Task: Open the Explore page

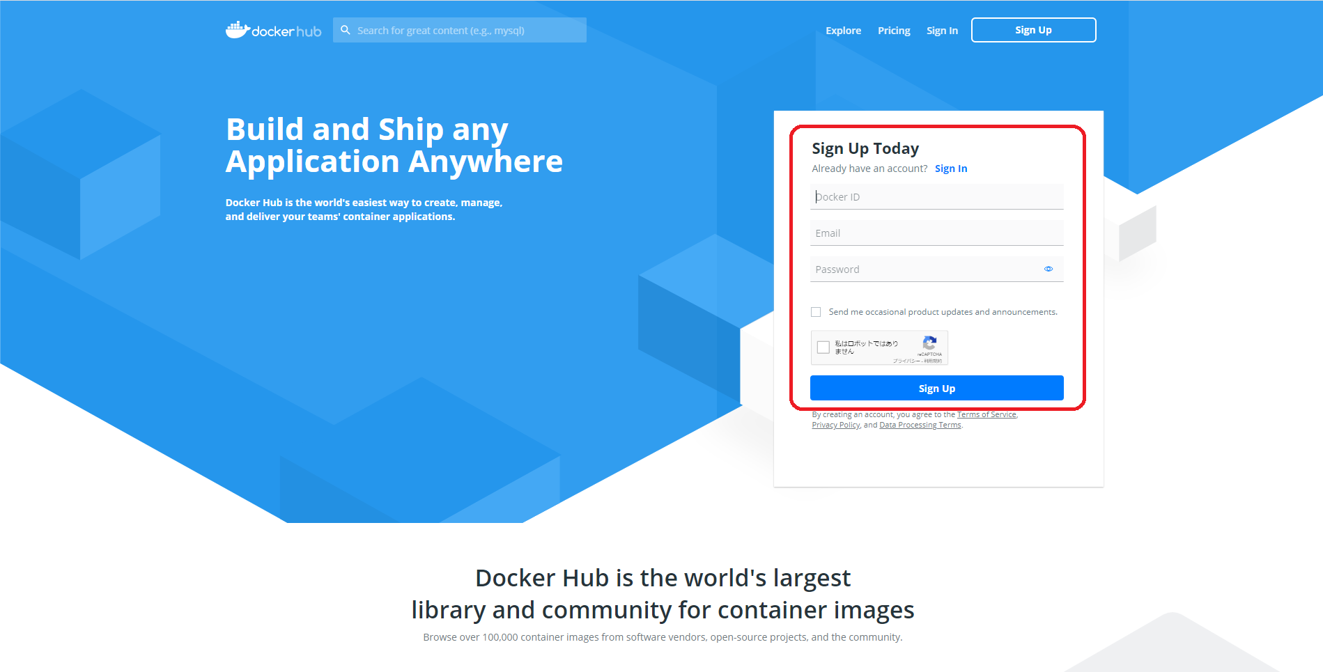Action: [x=843, y=31]
